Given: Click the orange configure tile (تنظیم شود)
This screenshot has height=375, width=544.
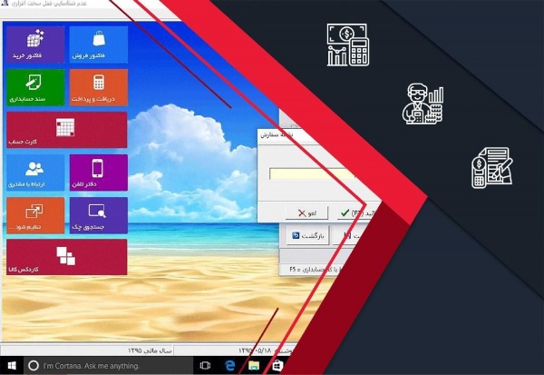Looking at the screenshot, I should click(x=35, y=215).
